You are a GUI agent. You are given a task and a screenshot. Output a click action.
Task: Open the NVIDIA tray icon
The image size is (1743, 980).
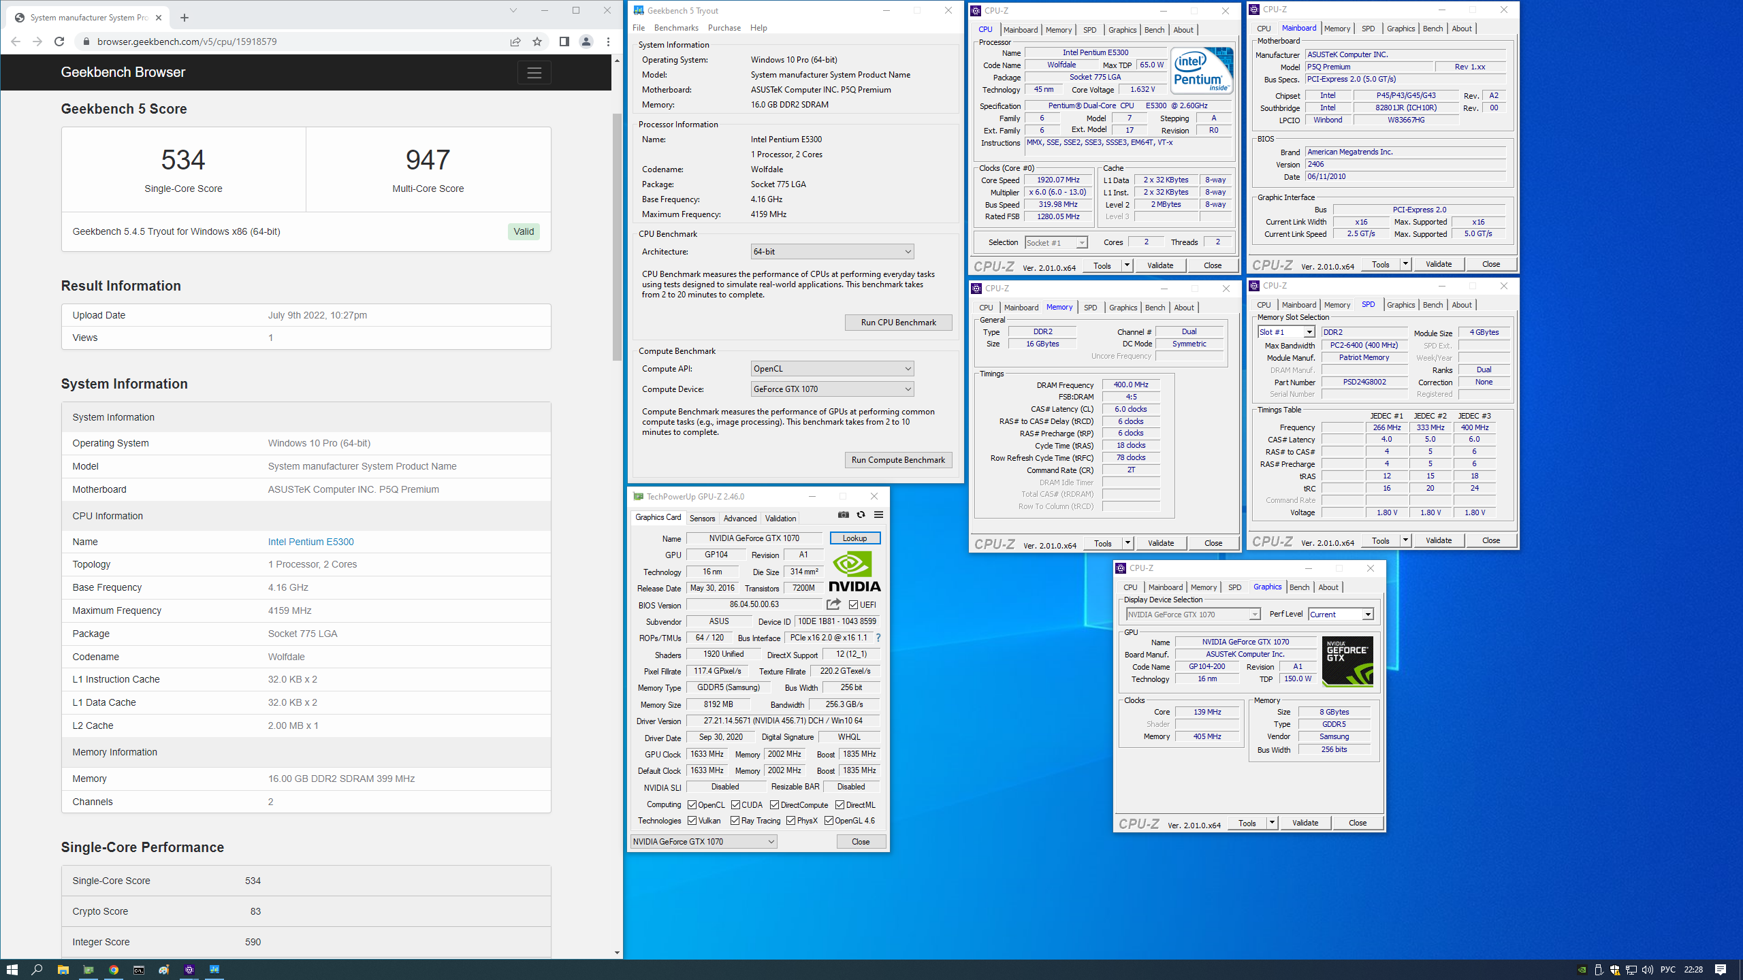point(1582,970)
